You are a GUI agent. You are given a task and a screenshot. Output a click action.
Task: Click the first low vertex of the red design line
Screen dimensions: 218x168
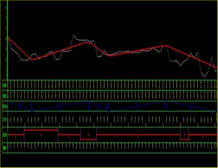click(x=32, y=59)
